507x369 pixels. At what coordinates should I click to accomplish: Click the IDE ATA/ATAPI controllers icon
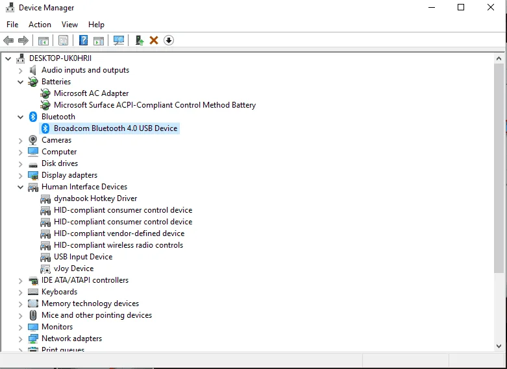point(33,280)
